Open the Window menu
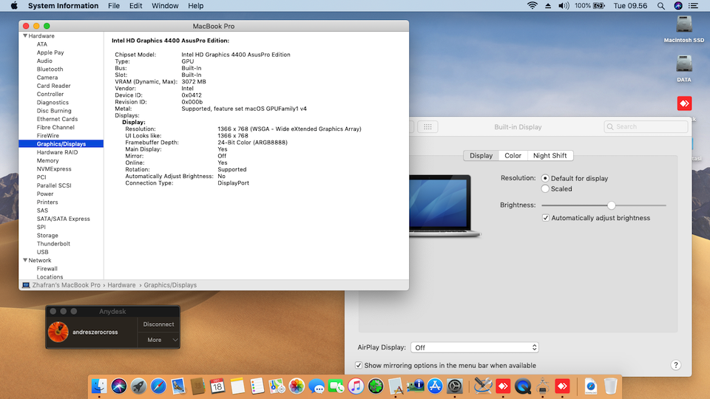Image resolution: width=710 pixels, height=399 pixels. (165, 6)
